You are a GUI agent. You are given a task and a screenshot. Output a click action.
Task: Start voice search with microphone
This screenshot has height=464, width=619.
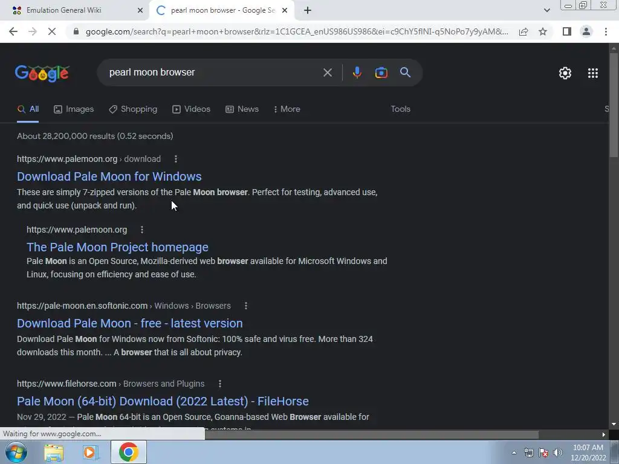point(357,72)
